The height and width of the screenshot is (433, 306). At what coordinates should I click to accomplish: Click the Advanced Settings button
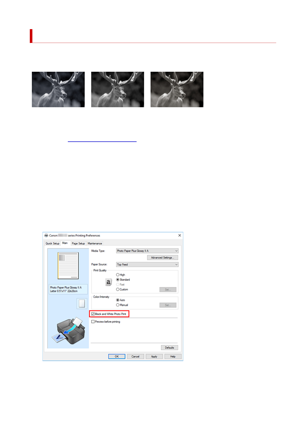[x=162, y=258]
